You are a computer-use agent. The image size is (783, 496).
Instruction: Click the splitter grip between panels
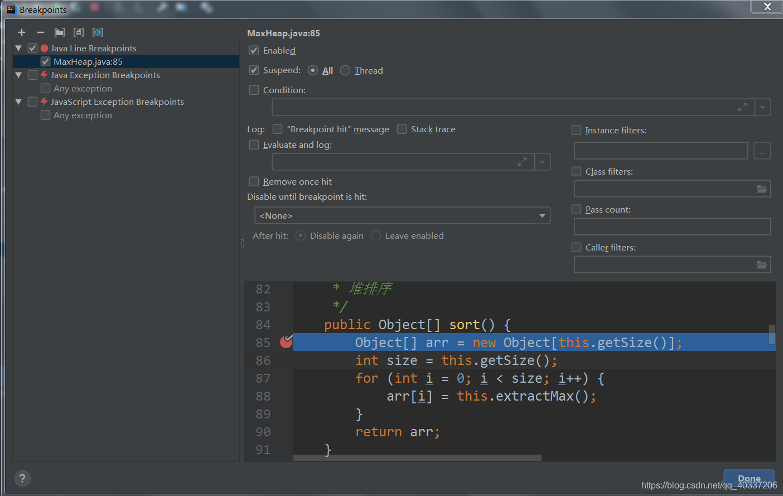[x=242, y=243]
